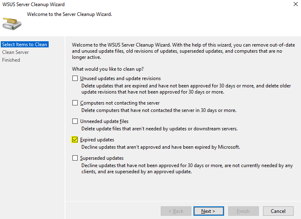Click 'Decline updates that aren't approved' description
The height and width of the screenshot is (219, 301).
(x=161, y=147)
